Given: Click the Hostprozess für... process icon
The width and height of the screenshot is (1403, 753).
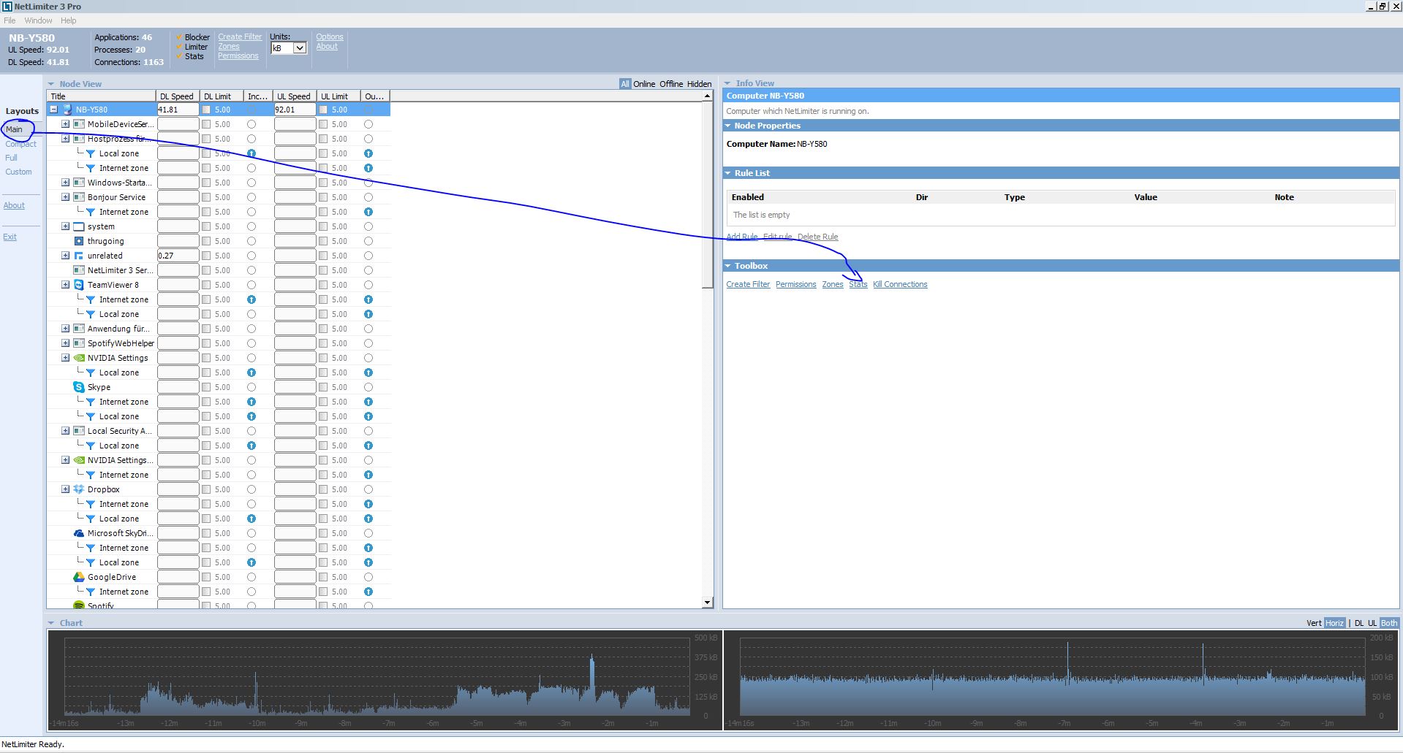Looking at the screenshot, I should (x=79, y=139).
